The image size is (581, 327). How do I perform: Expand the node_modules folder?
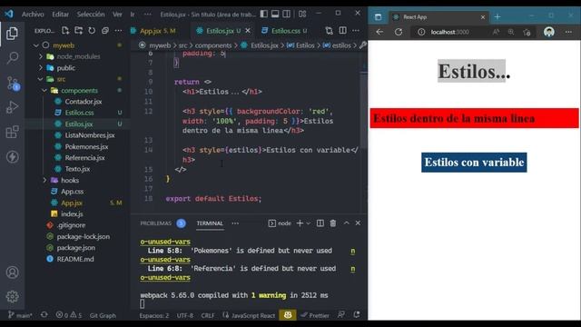point(41,56)
